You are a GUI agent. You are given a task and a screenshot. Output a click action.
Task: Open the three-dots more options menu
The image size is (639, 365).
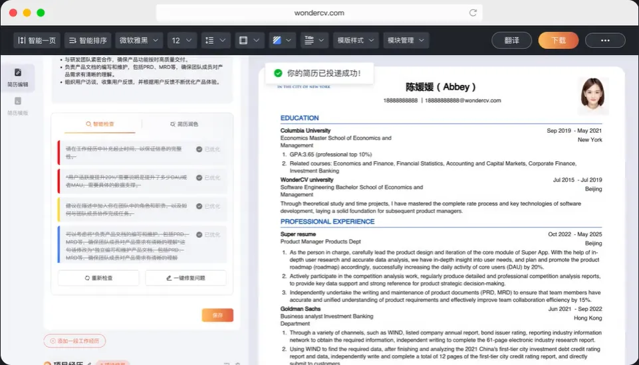click(605, 40)
